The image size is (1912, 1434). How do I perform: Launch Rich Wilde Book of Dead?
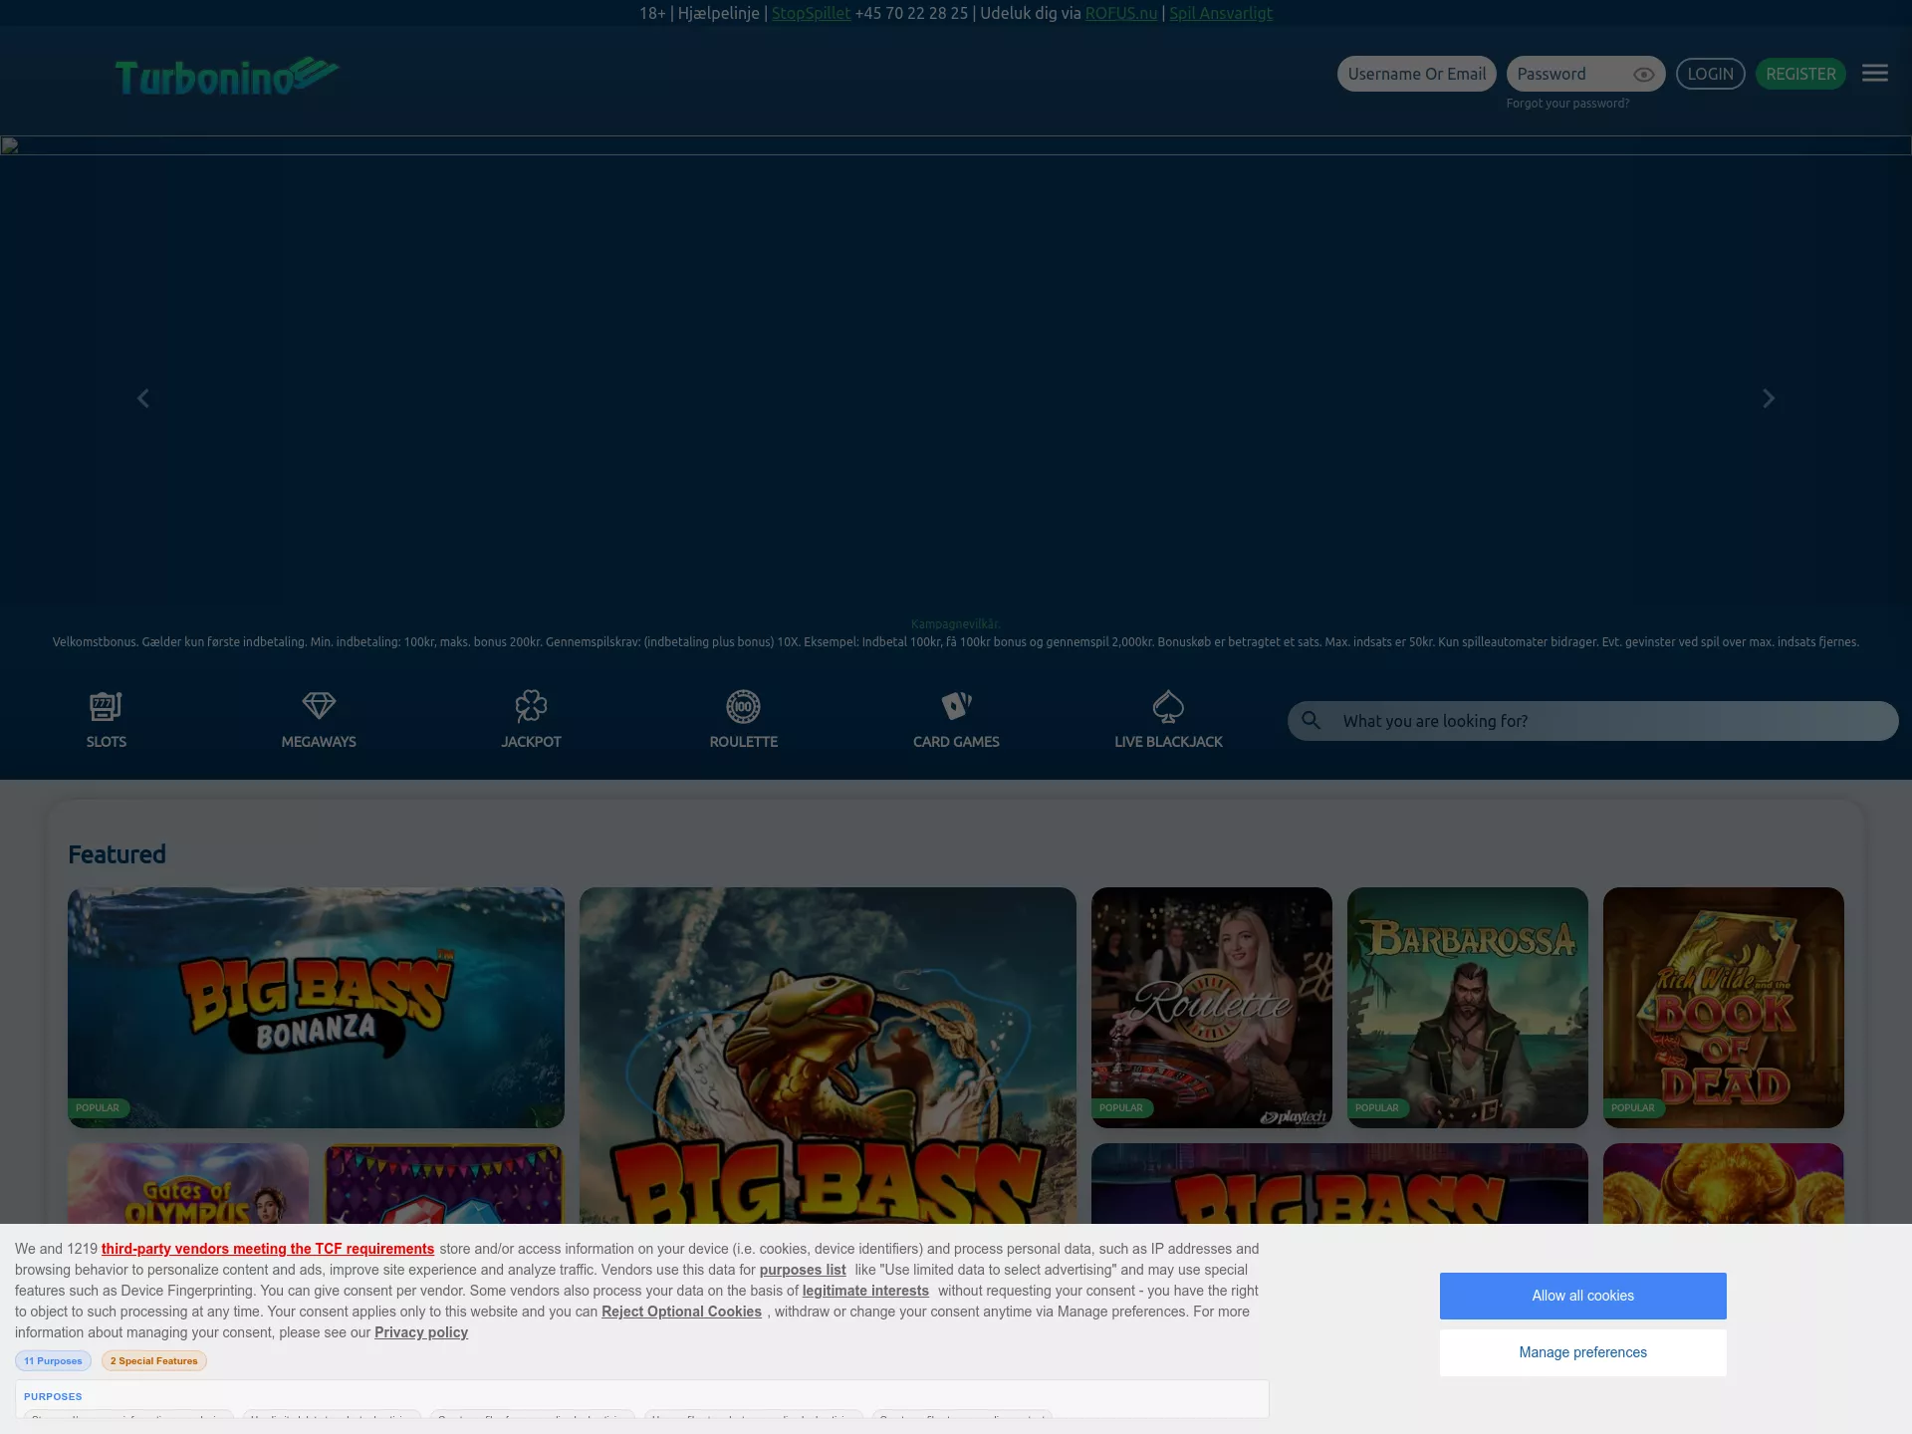(1724, 1008)
